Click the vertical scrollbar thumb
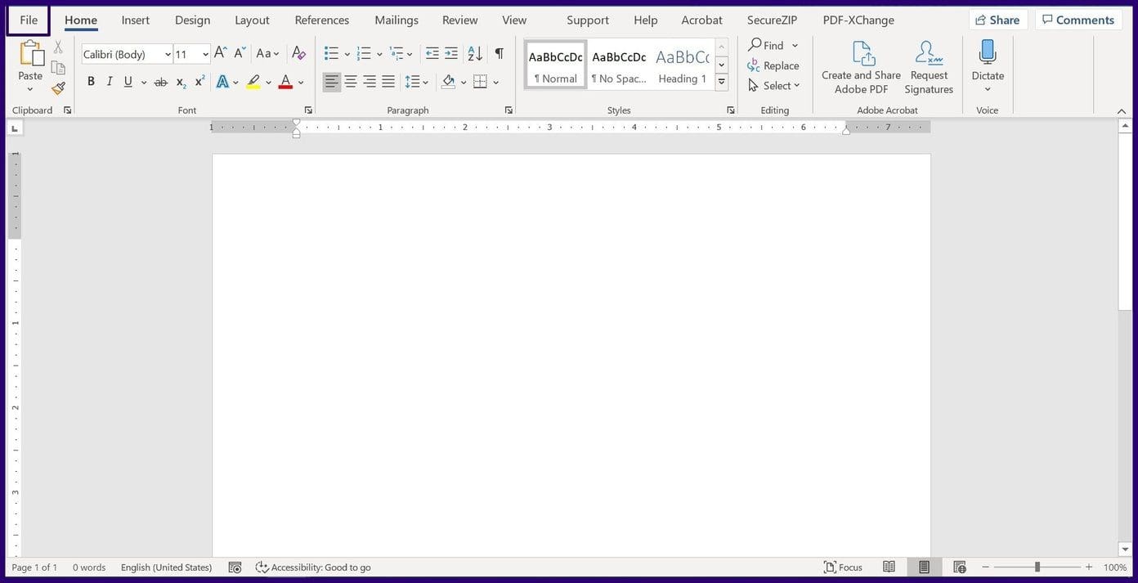The width and height of the screenshot is (1138, 583). 1126,222
